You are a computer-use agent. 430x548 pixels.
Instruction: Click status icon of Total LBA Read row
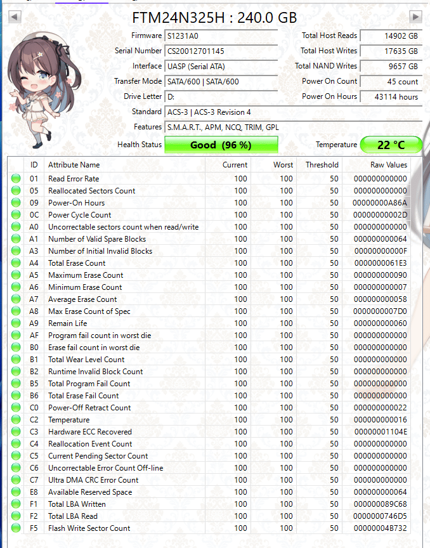[x=16, y=516]
